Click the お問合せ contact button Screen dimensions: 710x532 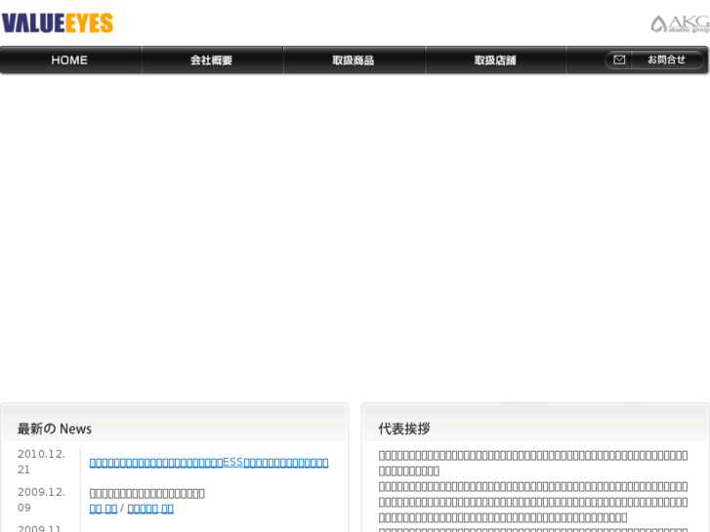click(654, 60)
